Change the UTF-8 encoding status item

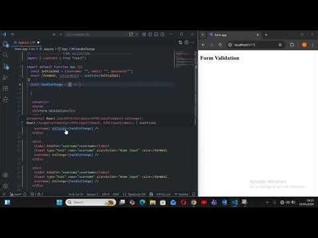pos(105,194)
